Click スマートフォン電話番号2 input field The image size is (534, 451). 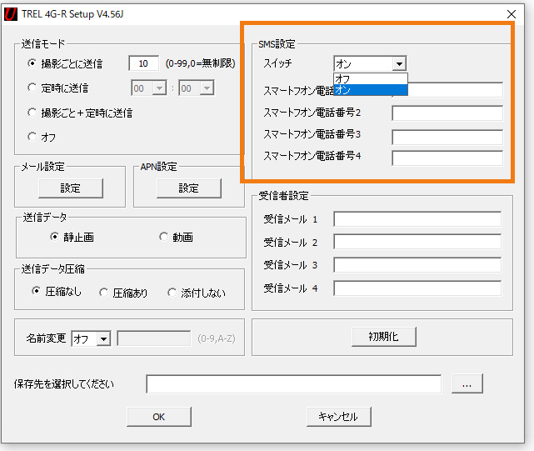[447, 113]
